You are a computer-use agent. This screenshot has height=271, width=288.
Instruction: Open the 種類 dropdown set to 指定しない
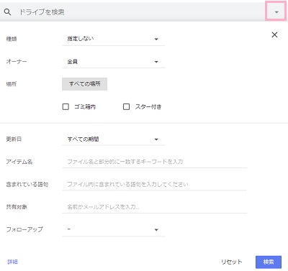coord(114,39)
